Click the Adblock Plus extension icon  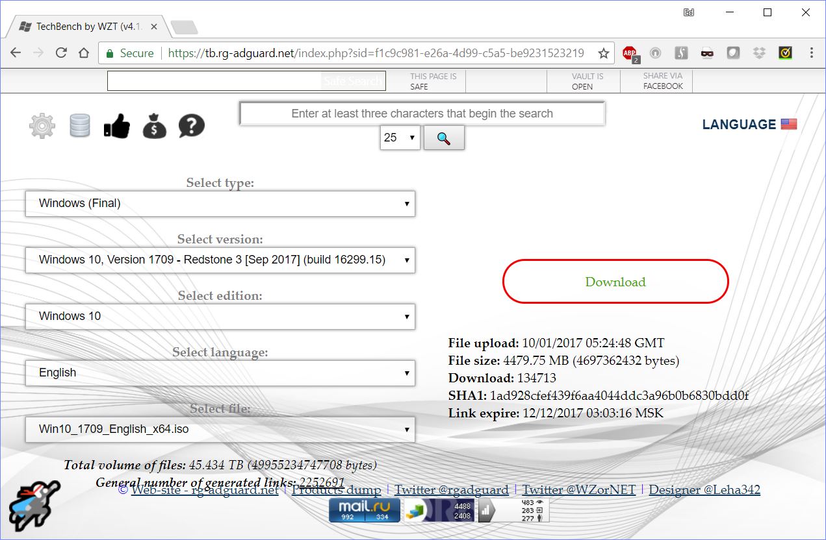pos(630,53)
